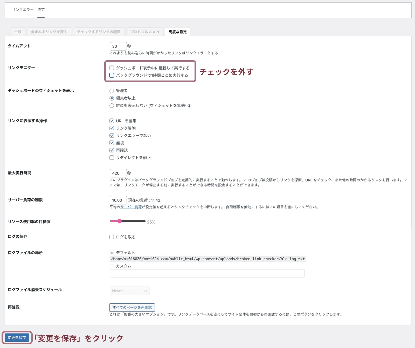Select the 編集者以上 radio button
The height and width of the screenshot is (348, 415).
112,98
